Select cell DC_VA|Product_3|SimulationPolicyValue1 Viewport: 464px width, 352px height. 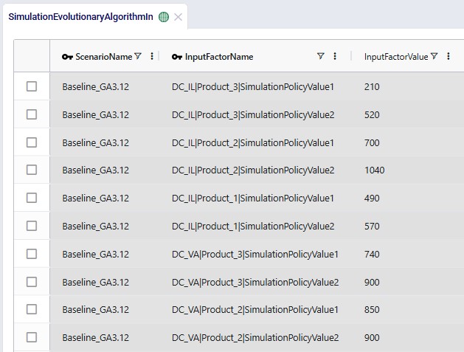254,254
